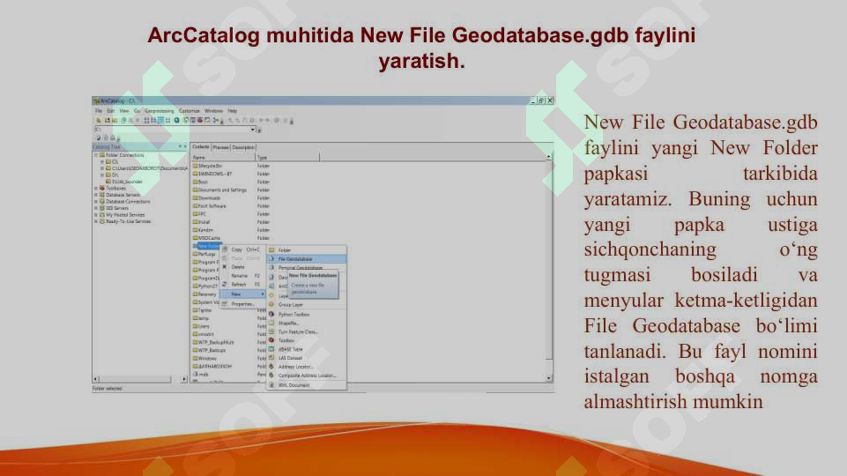The width and height of the screenshot is (847, 476).
Task: Open the Windows menu
Action: coord(213,111)
